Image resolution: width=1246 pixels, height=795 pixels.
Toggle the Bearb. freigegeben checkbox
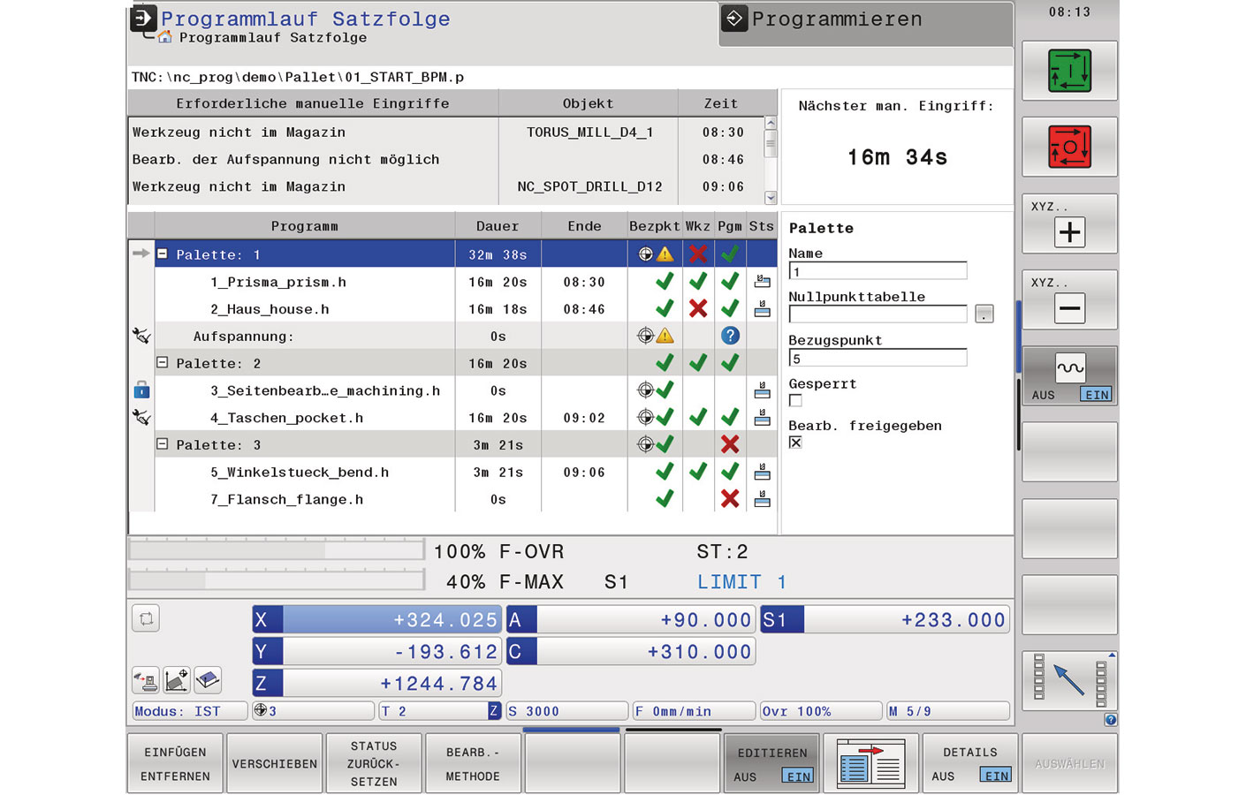[x=795, y=443]
